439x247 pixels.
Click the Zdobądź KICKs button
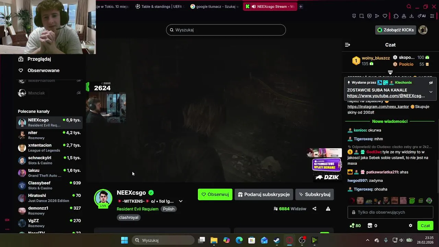[x=395, y=30]
